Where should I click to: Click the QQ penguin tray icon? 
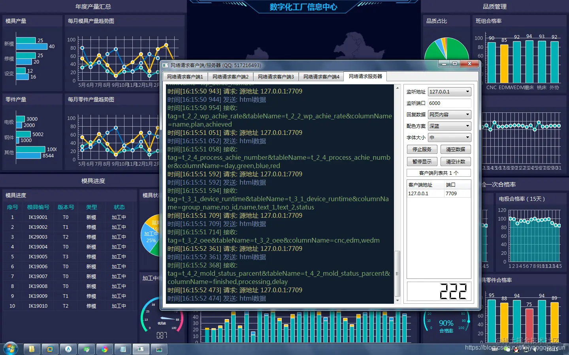pyautogui.click(x=516, y=349)
